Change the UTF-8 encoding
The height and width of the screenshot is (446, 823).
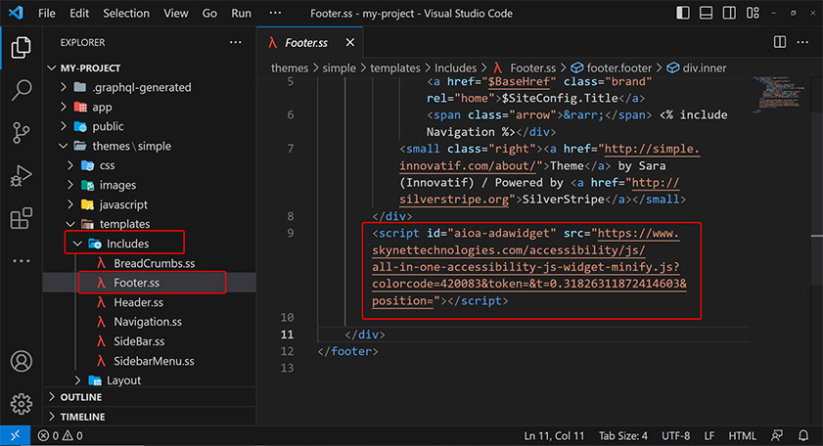coord(675,435)
